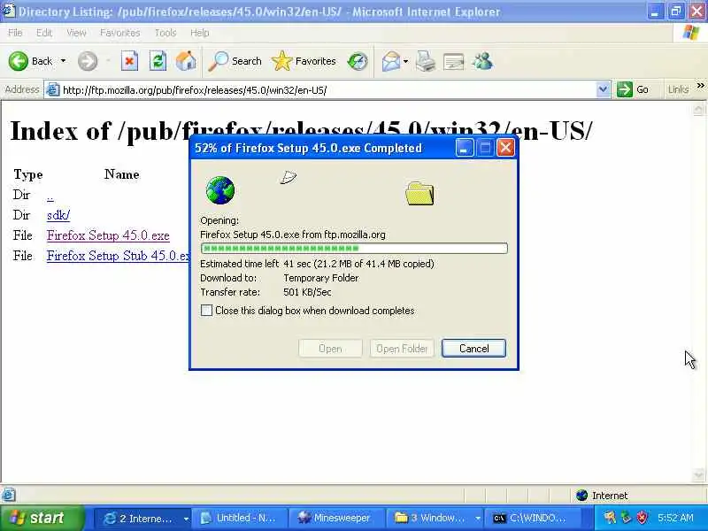708x531 pixels.
Task: Click the URL field in address bar
Action: coord(327,90)
